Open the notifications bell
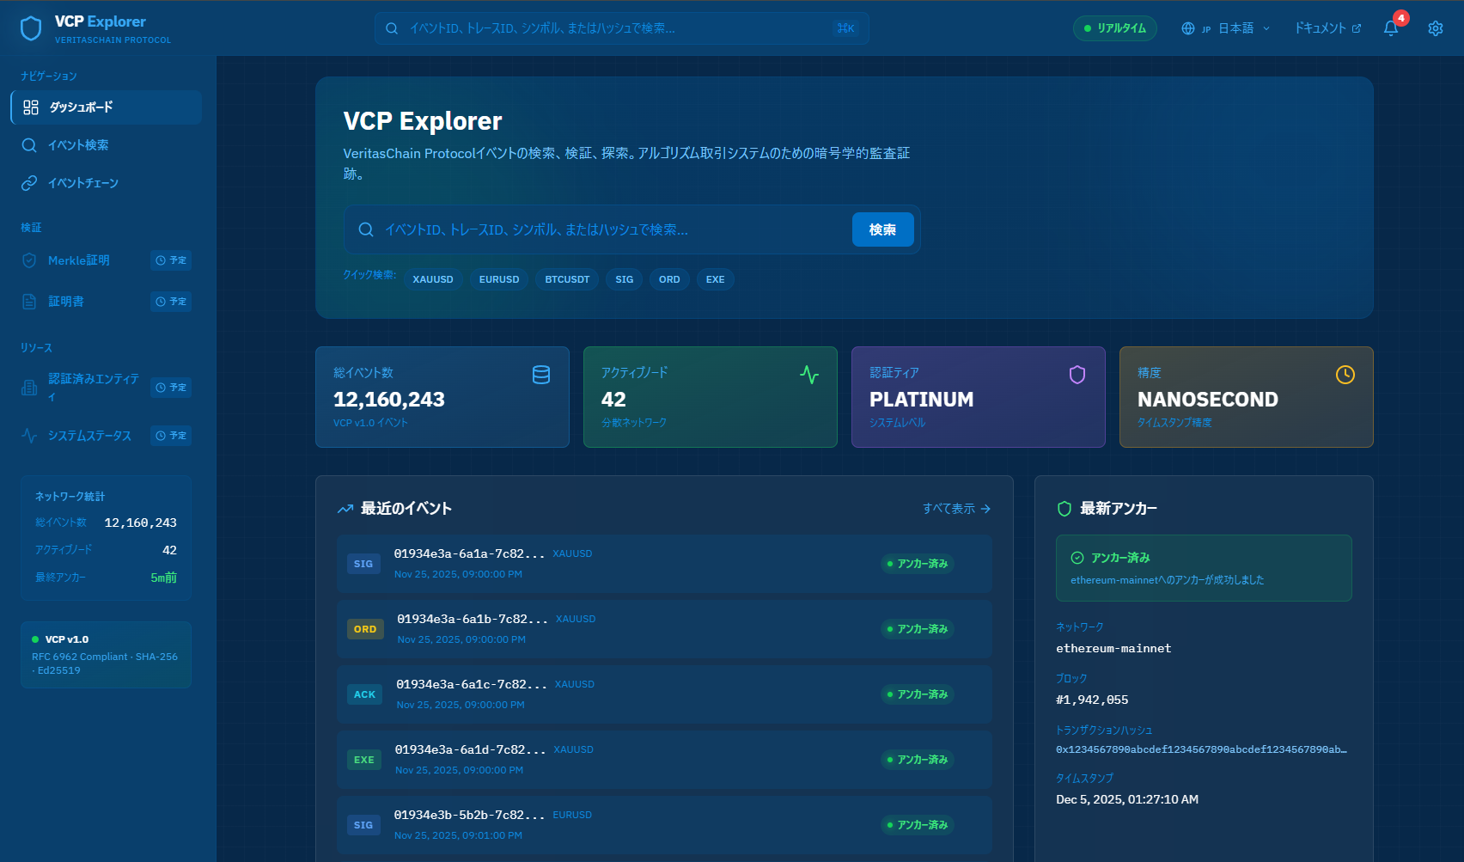The image size is (1464, 862). pyautogui.click(x=1391, y=28)
